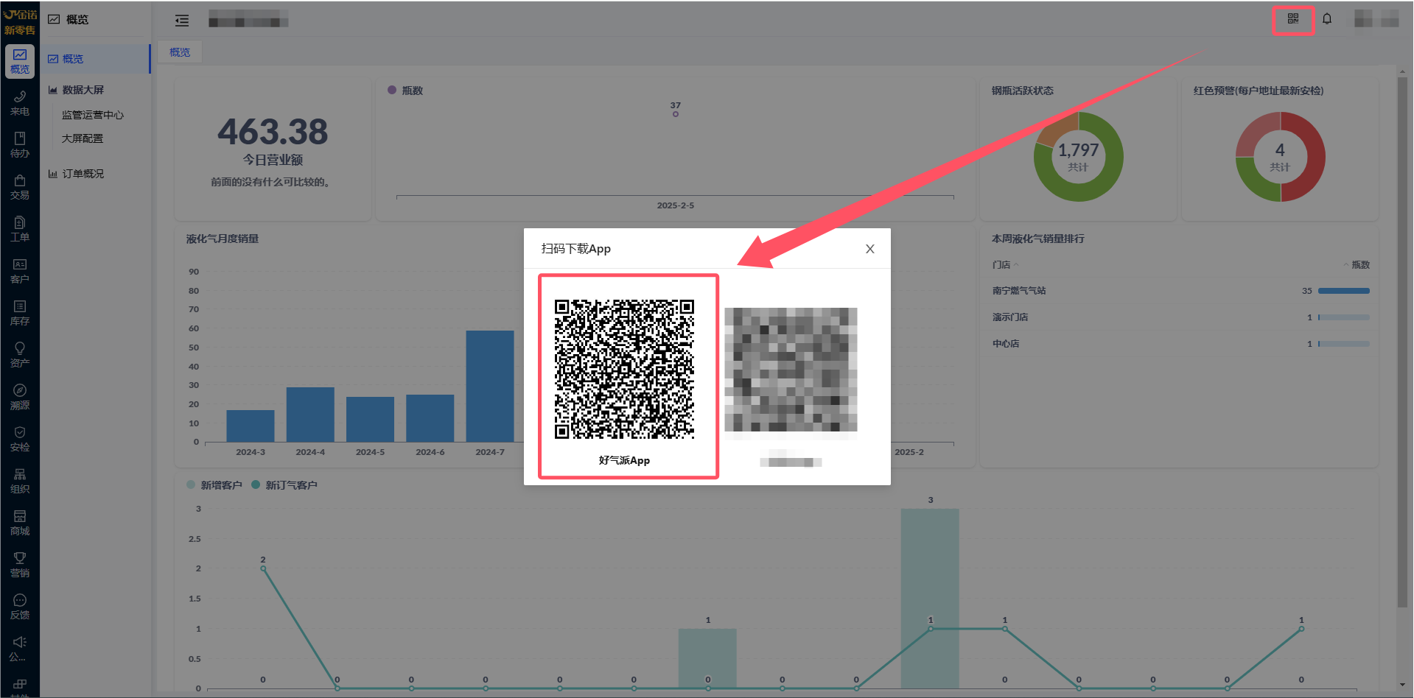Click the 2024-7 bar in monthly sales
This screenshot has height=698, width=1414.
point(490,386)
